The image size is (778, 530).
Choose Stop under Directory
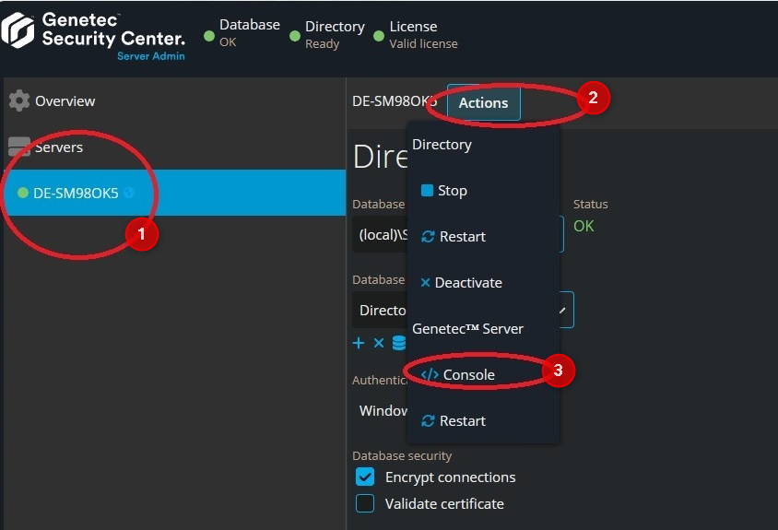pos(444,191)
